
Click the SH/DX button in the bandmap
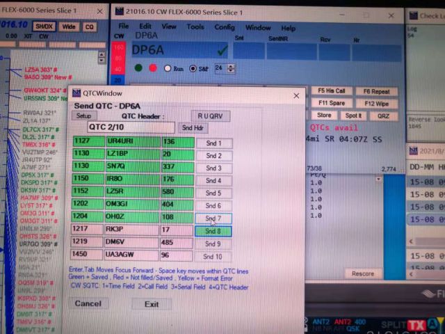tap(44, 26)
